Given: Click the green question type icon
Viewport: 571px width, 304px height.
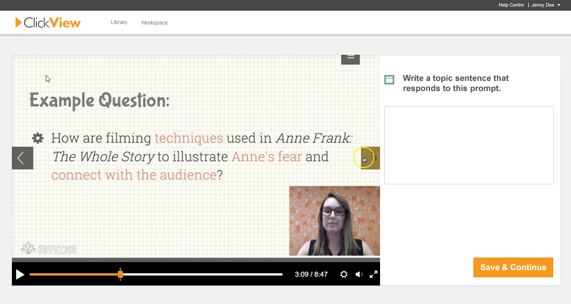Looking at the screenshot, I should 390,79.
